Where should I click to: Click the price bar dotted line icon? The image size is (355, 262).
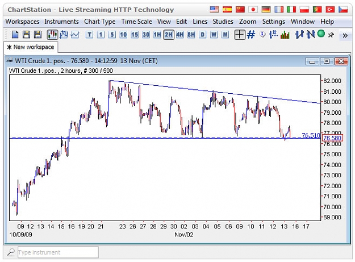click(x=274, y=35)
